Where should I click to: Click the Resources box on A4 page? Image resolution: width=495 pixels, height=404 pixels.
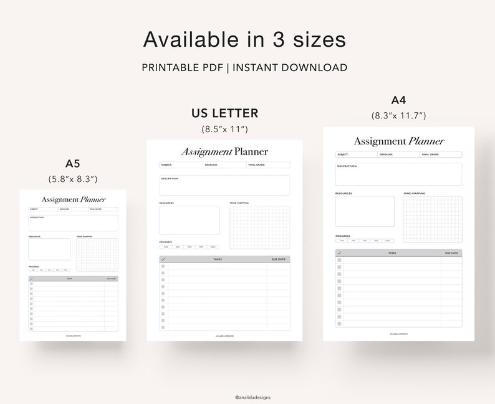[x=365, y=211]
